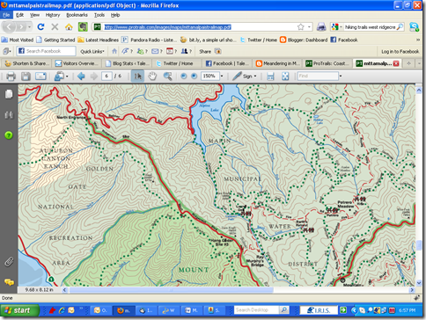Open the Tools menu

99,15
